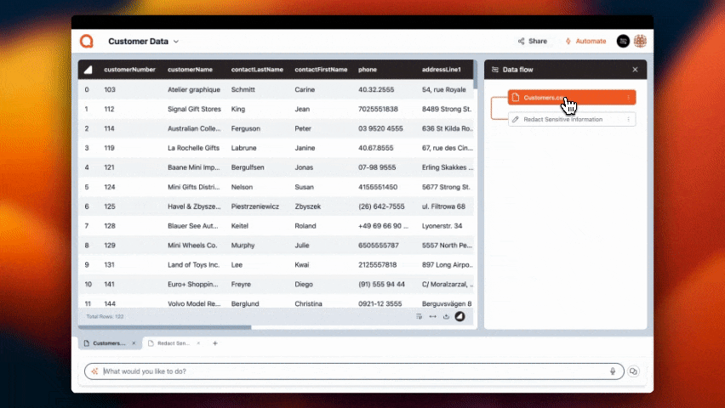Open the user profile avatar
This screenshot has height=408, width=725.
tap(640, 41)
